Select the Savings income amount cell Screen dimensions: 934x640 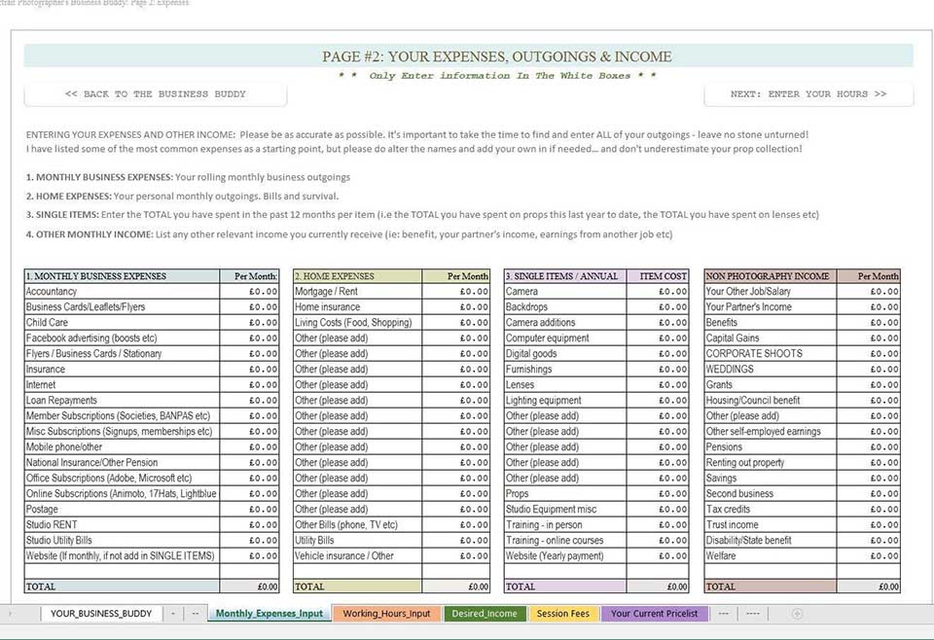tap(868, 479)
